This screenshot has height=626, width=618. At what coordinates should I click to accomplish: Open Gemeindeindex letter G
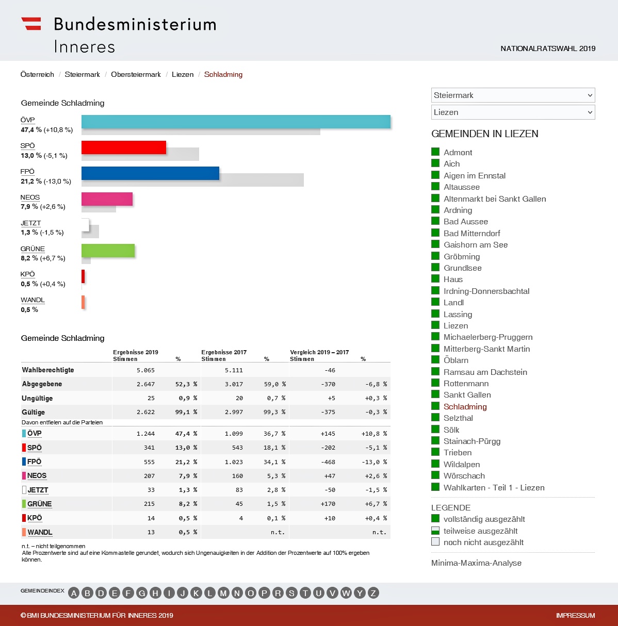click(x=142, y=593)
